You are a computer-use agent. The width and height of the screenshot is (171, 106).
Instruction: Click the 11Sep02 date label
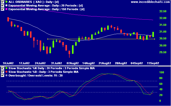click(153, 63)
